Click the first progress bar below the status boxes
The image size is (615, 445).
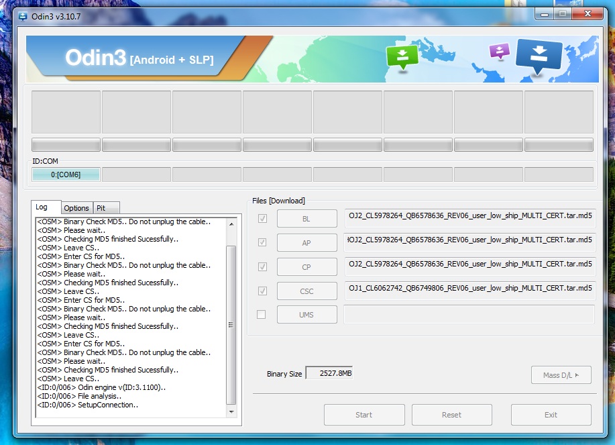[x=66, y=144]
